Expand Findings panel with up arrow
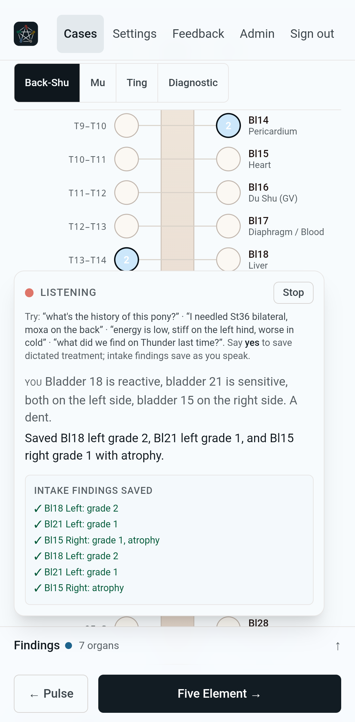355x722 pixels. tap(338, 646)
